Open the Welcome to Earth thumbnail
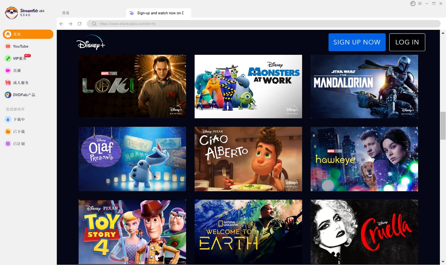 (248, 232)
